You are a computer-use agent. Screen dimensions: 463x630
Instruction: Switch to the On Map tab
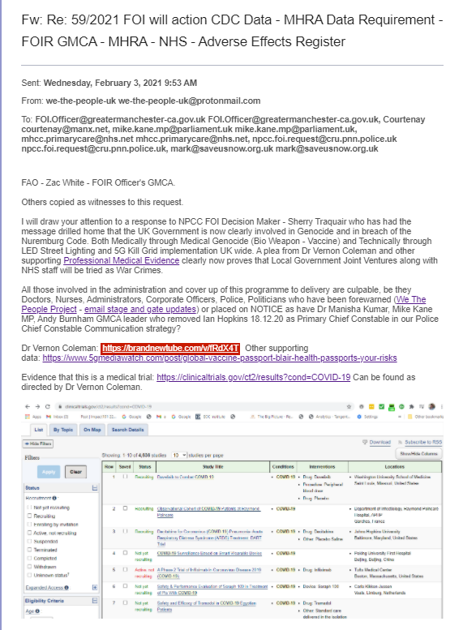pyautogui.click(x=92, y=430)
